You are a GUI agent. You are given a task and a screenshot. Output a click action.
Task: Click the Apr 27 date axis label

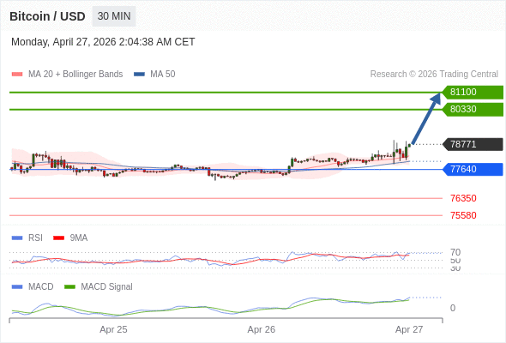click(x=409, y=329)
